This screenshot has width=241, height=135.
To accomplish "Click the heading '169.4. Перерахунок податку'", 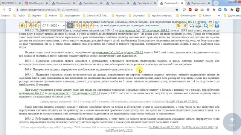I will coord(79,69).
